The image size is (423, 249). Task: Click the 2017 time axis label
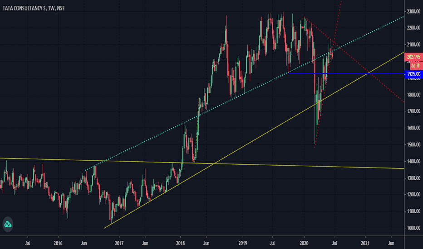point(119,244)
